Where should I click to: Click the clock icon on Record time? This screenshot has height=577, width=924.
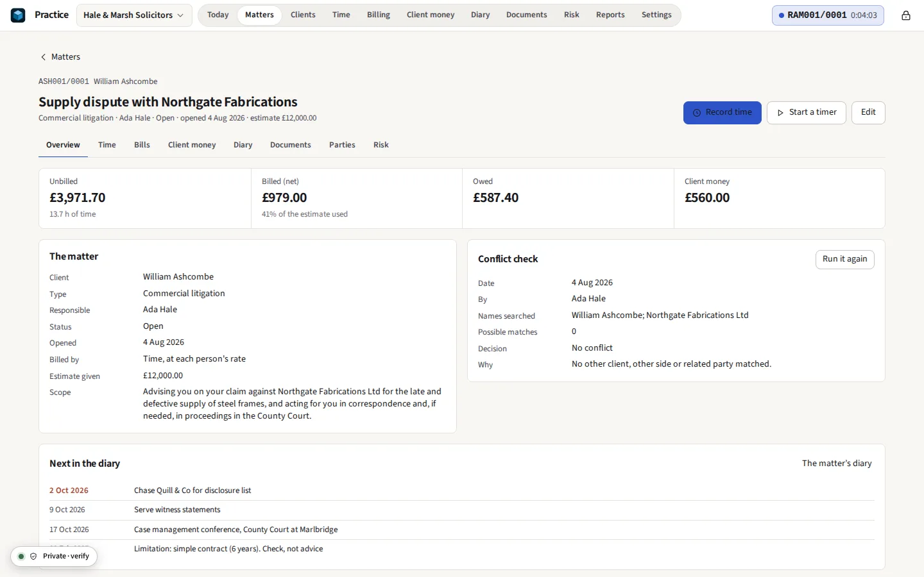tap(697, 113)
